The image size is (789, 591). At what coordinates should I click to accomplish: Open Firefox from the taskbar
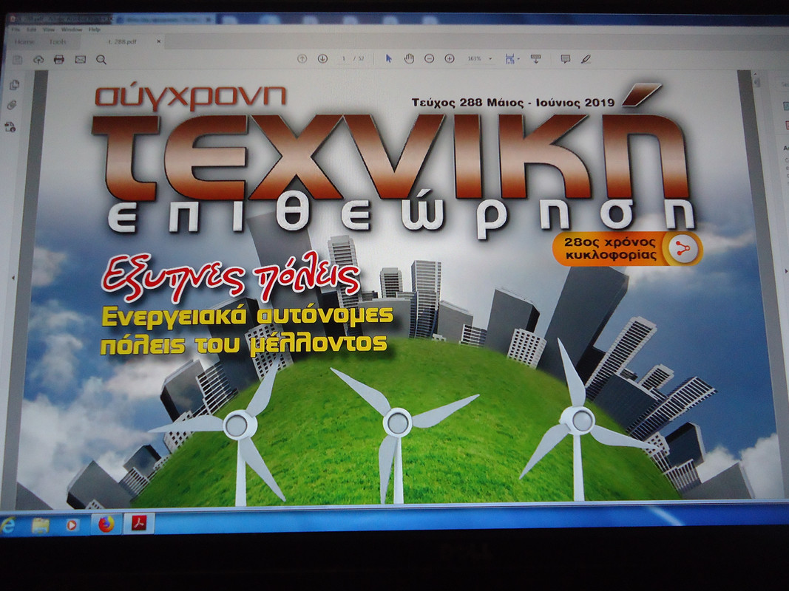[106, 525]
